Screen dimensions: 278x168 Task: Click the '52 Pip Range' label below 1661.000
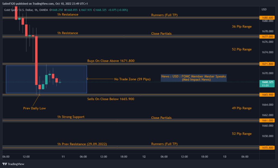(x=242, y=134)
